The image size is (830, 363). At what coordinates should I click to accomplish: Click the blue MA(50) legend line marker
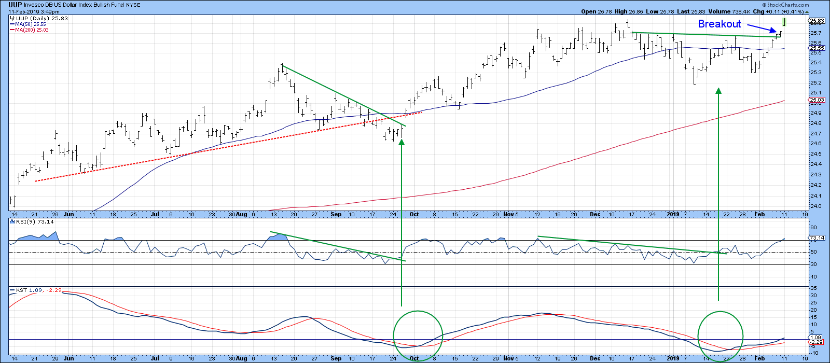click(12, 24)
